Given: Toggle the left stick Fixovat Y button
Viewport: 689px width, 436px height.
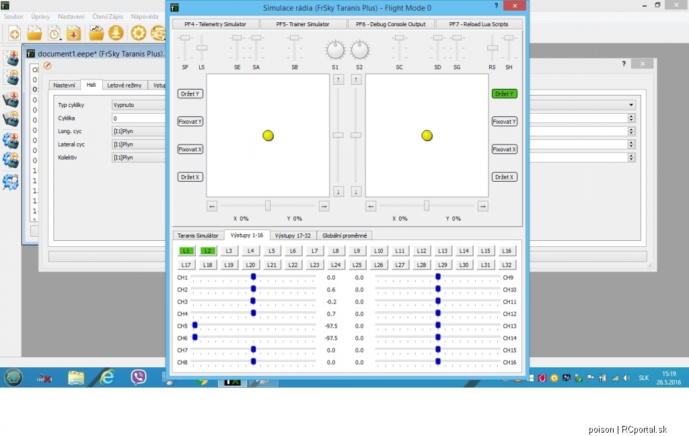Looking at the screenshot, I should (190, 121).
